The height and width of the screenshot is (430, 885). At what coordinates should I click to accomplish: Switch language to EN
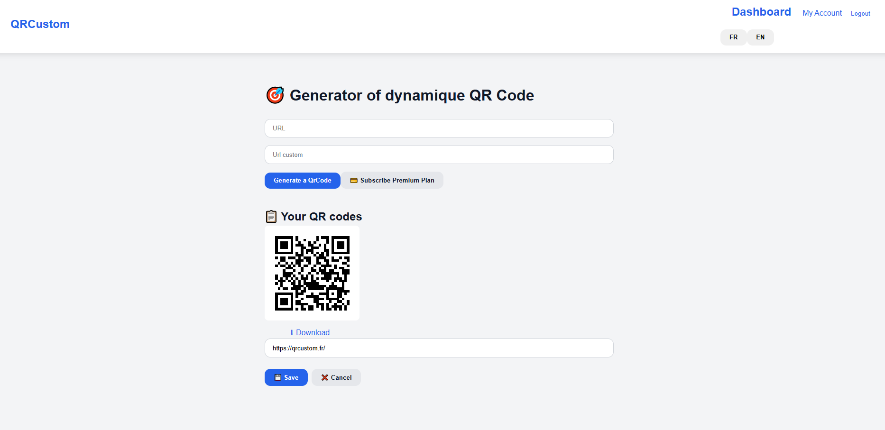760,37
